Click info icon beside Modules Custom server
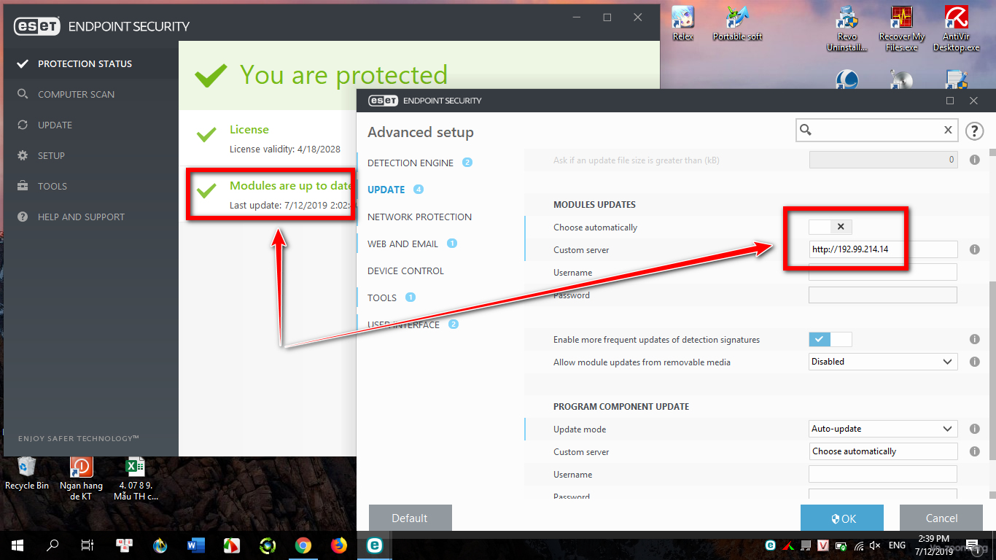This screenshot has width=996, height=560. pyautogui.click(x=974, y=249)
